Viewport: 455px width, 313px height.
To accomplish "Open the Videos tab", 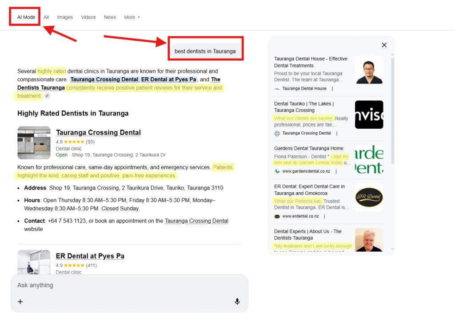I will pyautogui.click(x=88, y=17).
